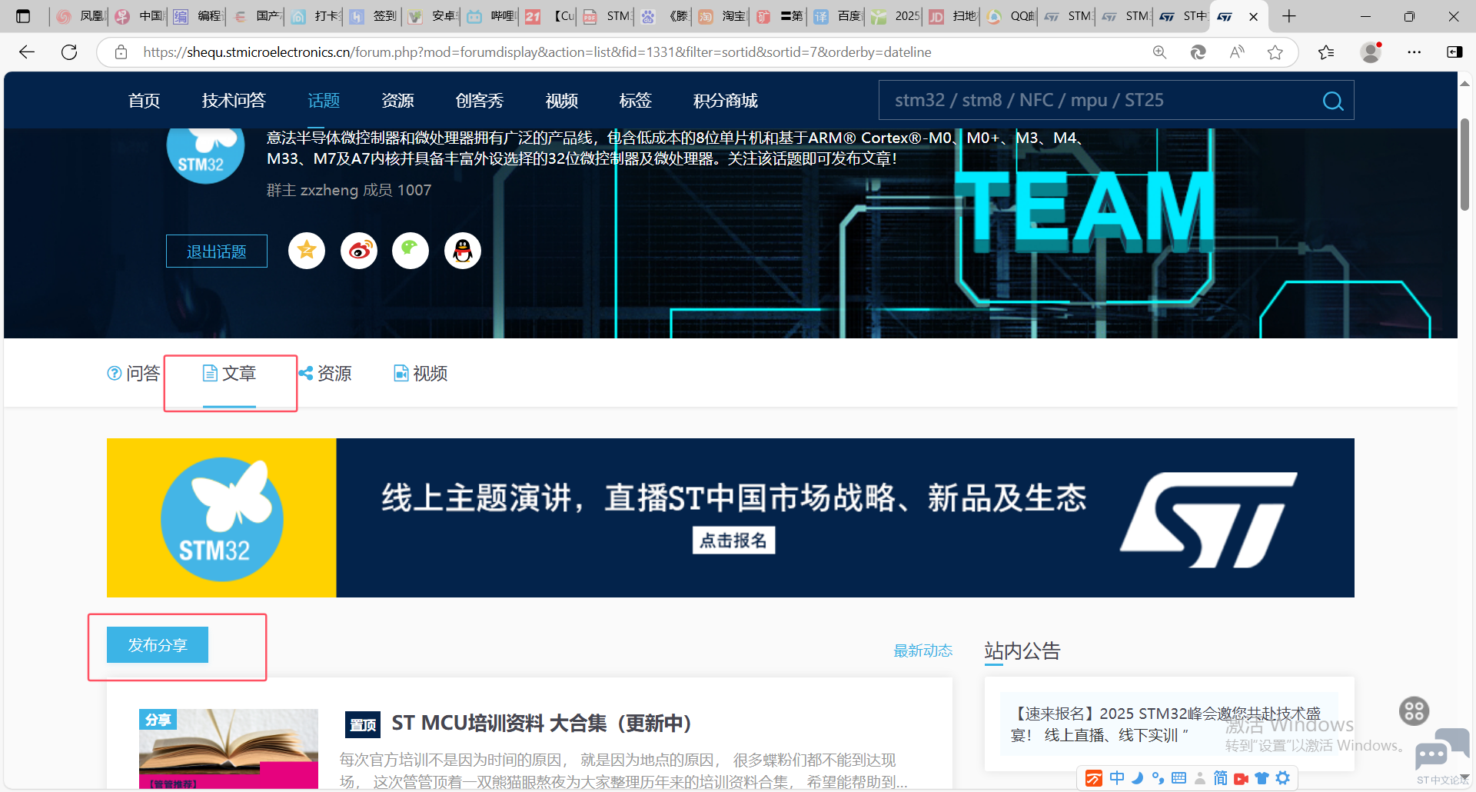This screenshot has width=1476, height=792.
Task: Click the red video camera icon in input toolbar
Action: (1241, 779)
